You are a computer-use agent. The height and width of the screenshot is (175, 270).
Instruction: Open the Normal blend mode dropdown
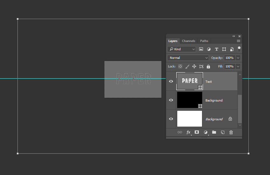(x=188, y=58)
